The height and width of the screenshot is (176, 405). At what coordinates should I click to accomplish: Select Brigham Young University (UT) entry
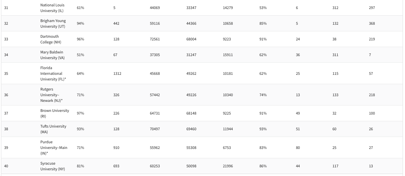coord(53,23)
